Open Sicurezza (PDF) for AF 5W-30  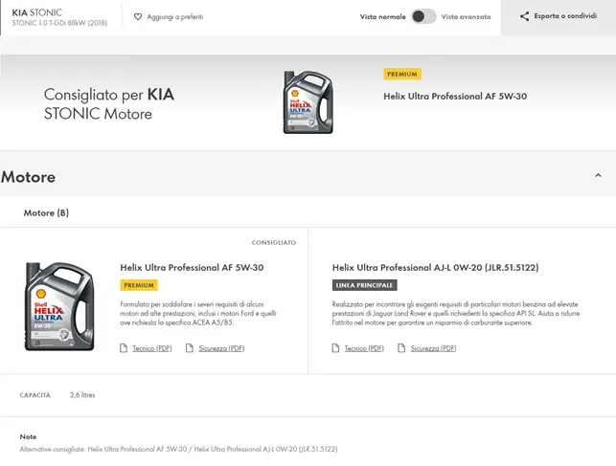221,348
